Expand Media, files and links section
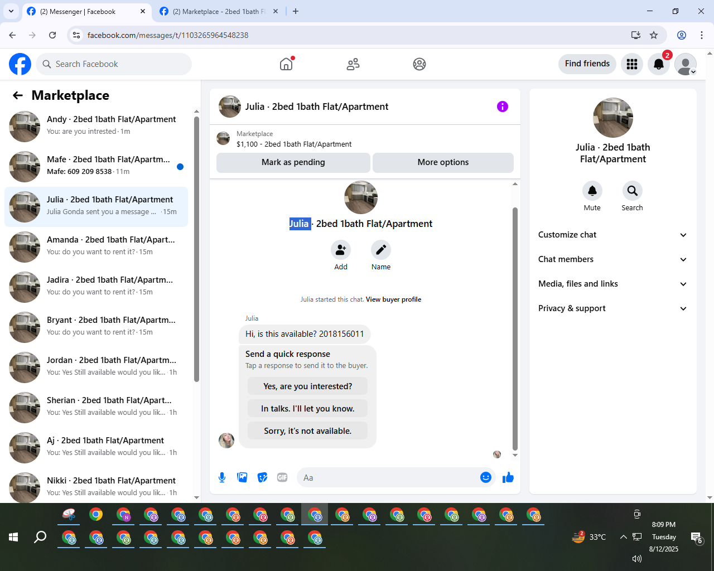The width and height of the screenshot is (714, 571). 612,284
